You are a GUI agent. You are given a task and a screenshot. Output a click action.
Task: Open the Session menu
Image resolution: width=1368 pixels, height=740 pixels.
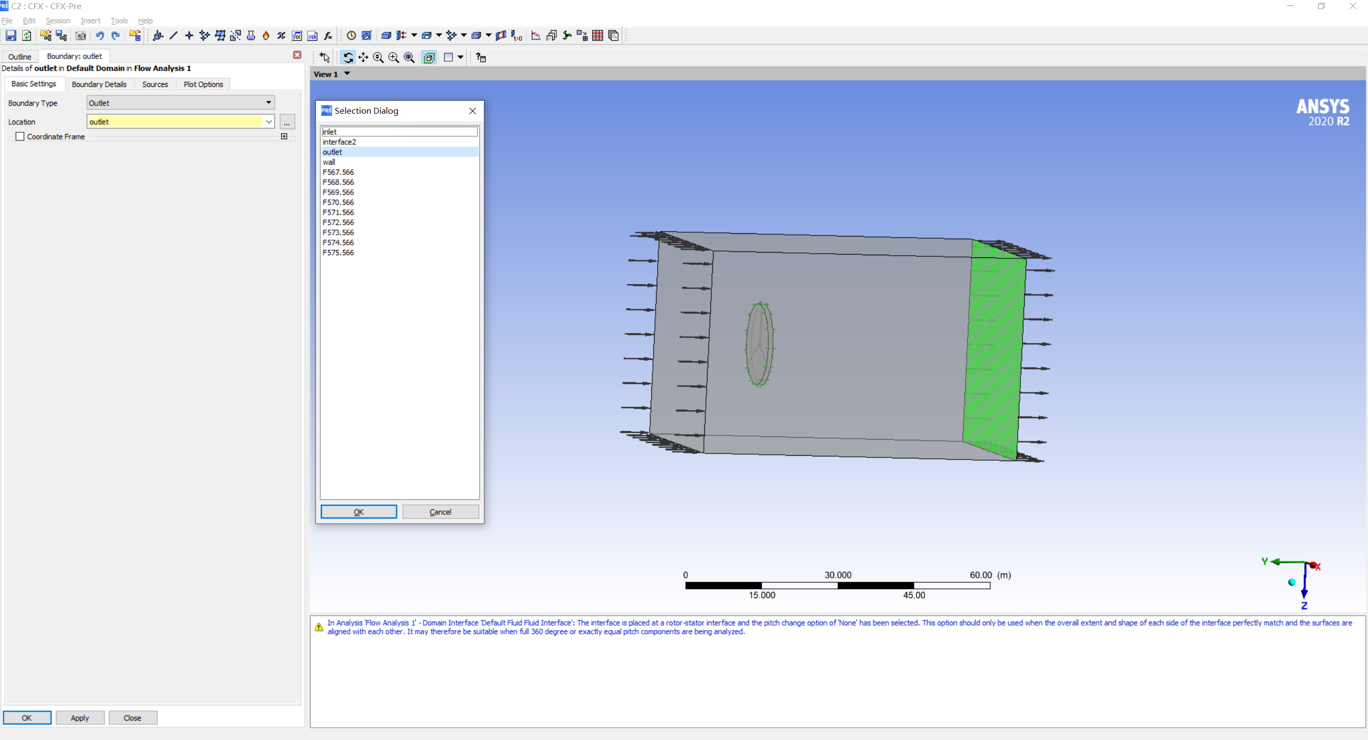point(58,20)
